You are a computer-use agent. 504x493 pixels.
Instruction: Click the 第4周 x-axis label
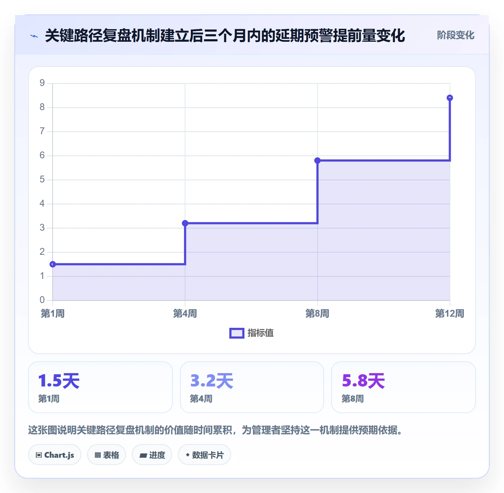click(x=185, y=313)
